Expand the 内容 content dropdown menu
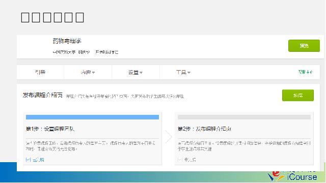The width and height of the screenshot is (326, 183). point(88,72)
